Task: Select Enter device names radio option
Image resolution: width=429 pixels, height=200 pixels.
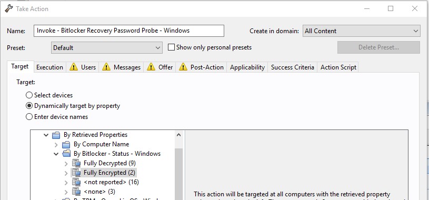Action: click(29, 117)
